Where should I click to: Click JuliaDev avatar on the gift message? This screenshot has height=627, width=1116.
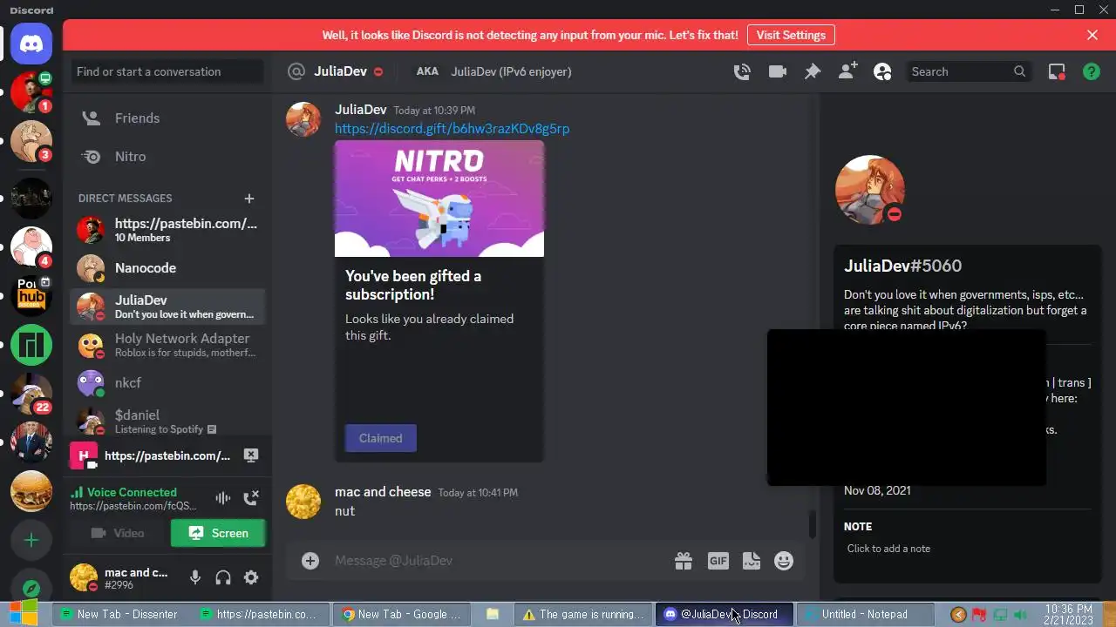click(x=303, y=119)
